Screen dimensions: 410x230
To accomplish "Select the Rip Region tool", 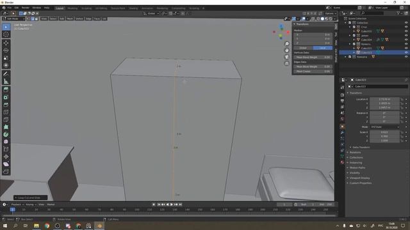I will pyautogui.click(x=6, y=171).
